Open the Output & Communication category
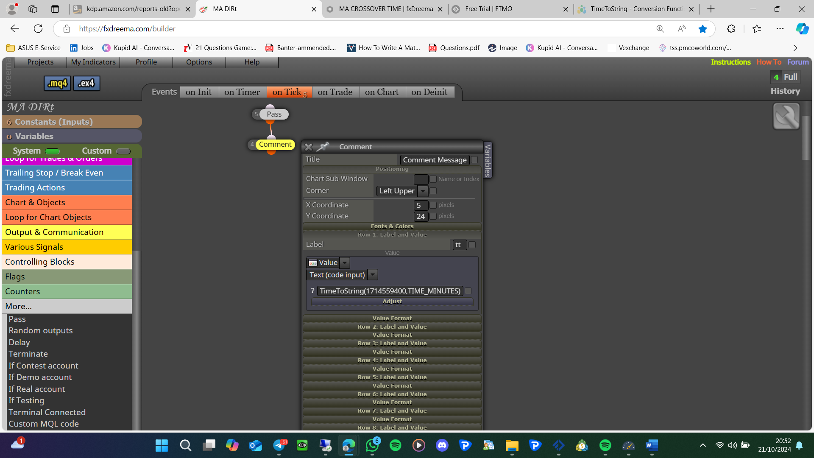 pyautogui.click(x=67, y=232)
